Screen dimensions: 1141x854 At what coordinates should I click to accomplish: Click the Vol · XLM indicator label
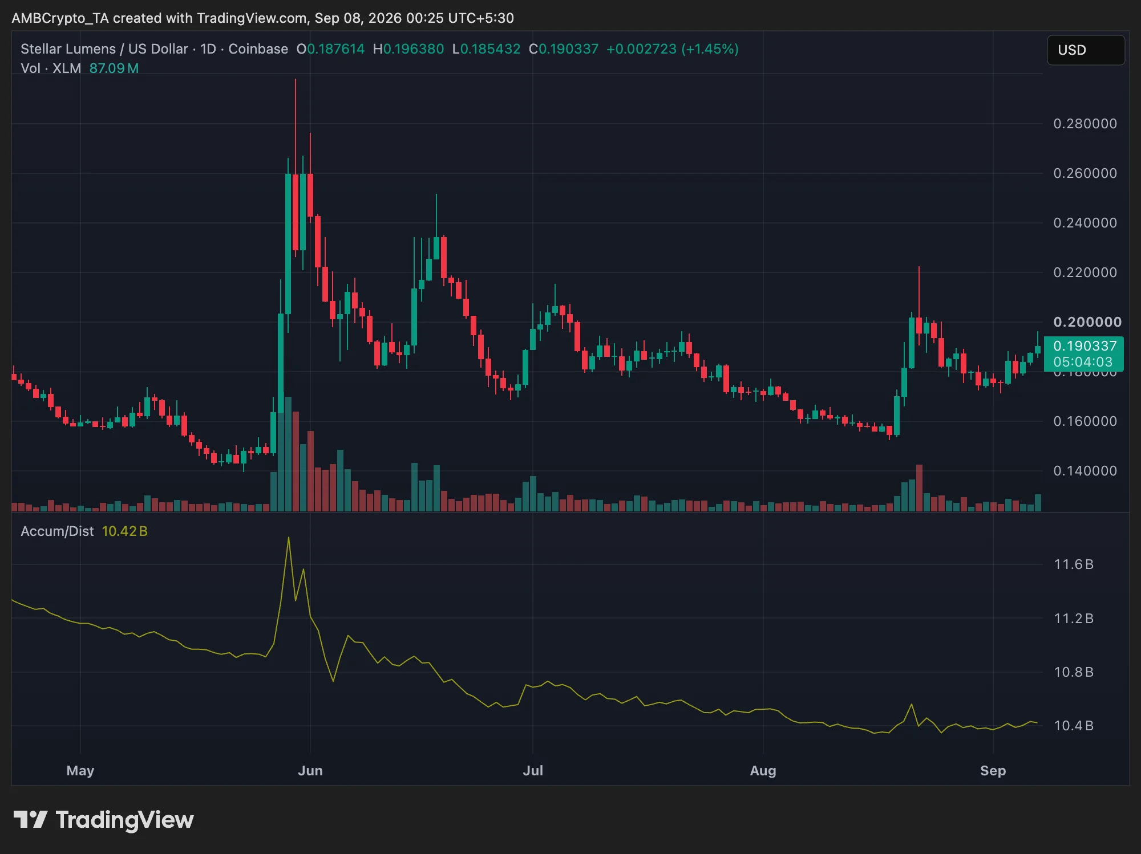click(x=51, y=68)
